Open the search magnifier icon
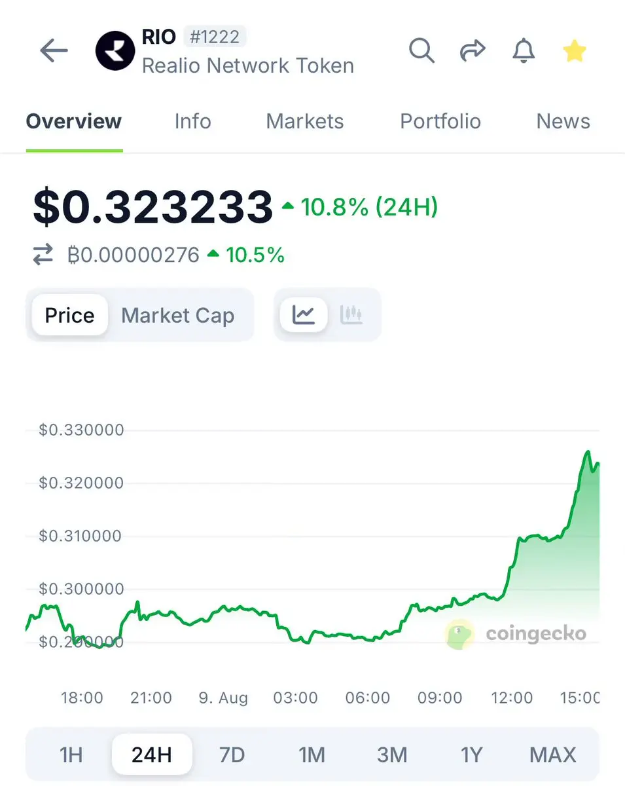 click(422, 50)
